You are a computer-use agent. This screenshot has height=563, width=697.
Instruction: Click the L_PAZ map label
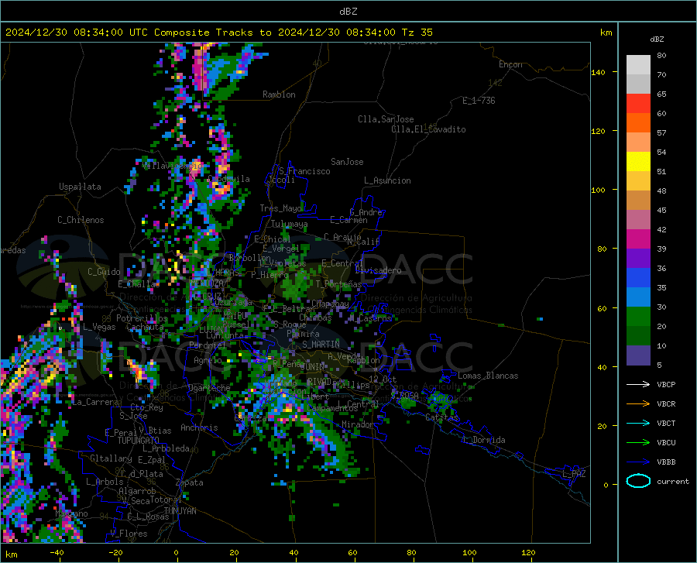point(574,474)
